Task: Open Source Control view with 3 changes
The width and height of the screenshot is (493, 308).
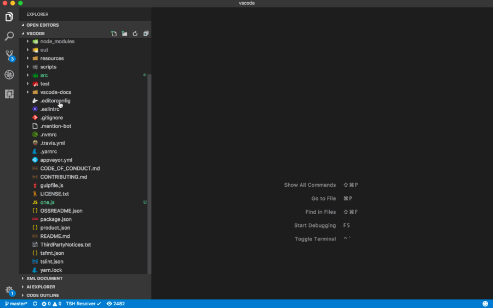Action: click(9, 55)
